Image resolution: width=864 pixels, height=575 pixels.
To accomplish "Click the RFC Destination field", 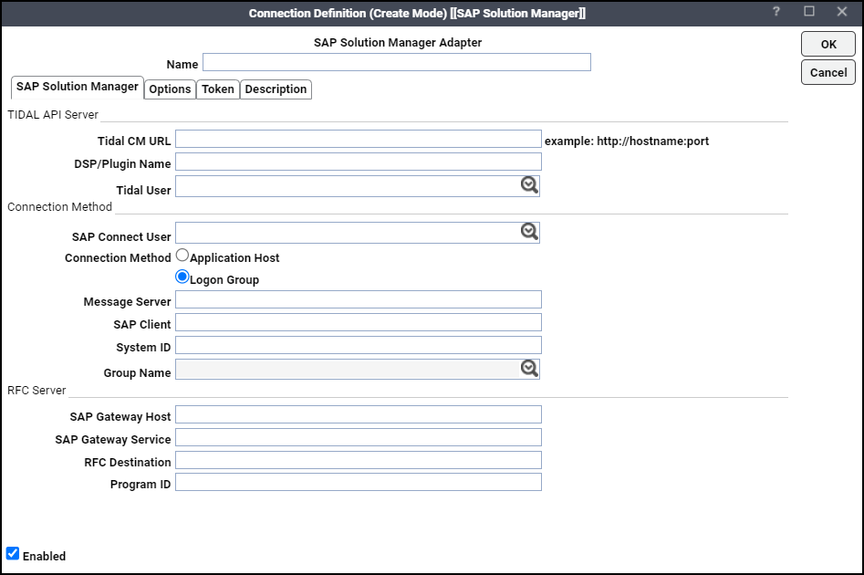I will [359, 460].
